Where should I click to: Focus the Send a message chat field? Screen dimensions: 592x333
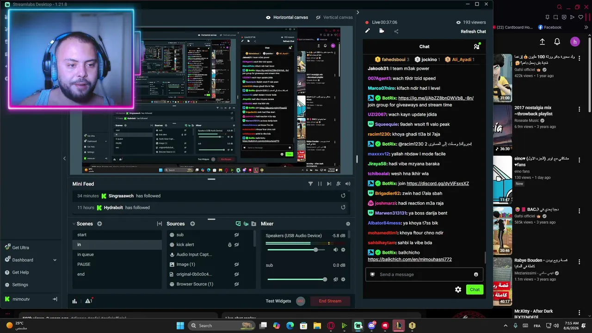pyautogui.click(x=424, y=274)
